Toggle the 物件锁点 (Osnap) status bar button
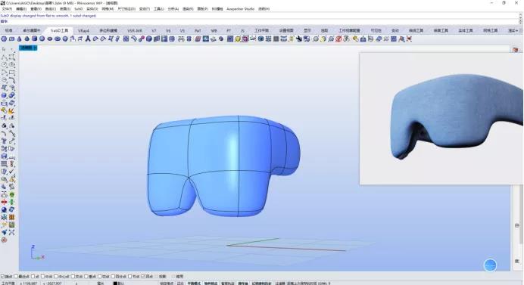This screenshot has width=524, height=285. coord(211,283)
